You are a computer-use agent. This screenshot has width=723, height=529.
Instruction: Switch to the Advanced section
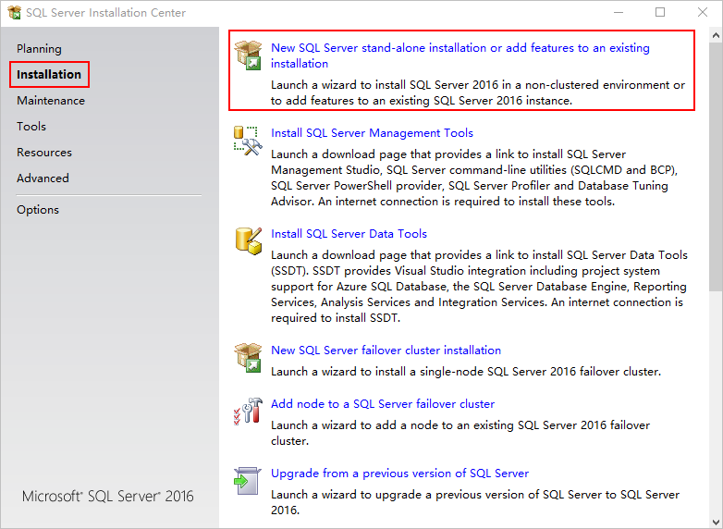[43, 178]
